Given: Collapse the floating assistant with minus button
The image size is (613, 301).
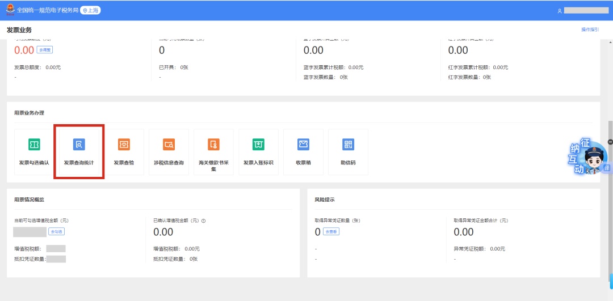Looking at the screenshot, I should (x=610, y=142).
